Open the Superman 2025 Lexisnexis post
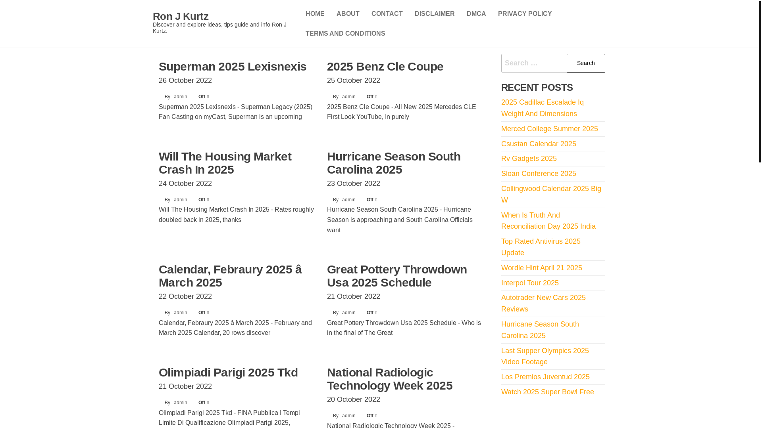Viewport: 762px width, 428px height. coord(232,67)
